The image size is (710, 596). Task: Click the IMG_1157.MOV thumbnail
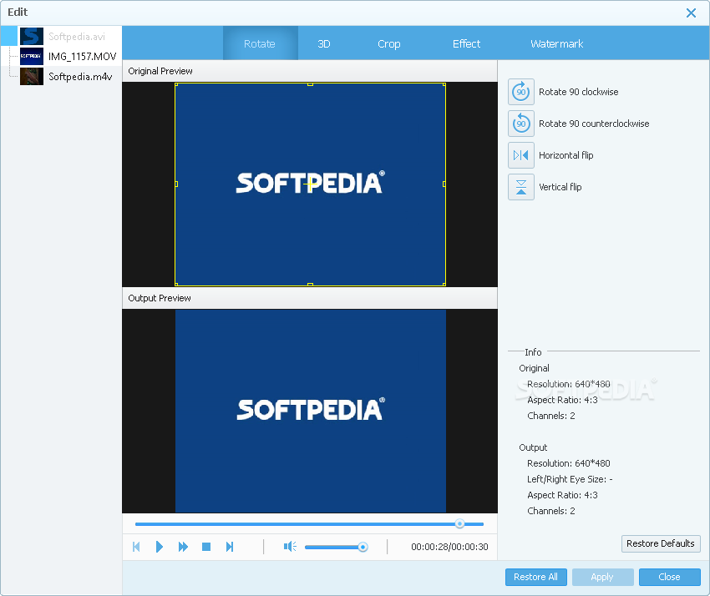[32, 56]
